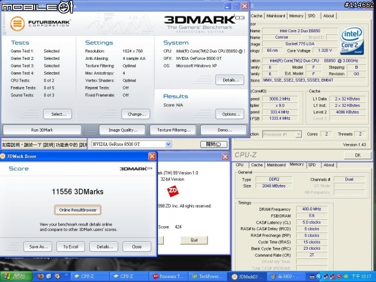Image resolution: width=376 pixels, height=282 pixels.
Task: Close the WinMark 99 window with X
Action: point(225,157)
